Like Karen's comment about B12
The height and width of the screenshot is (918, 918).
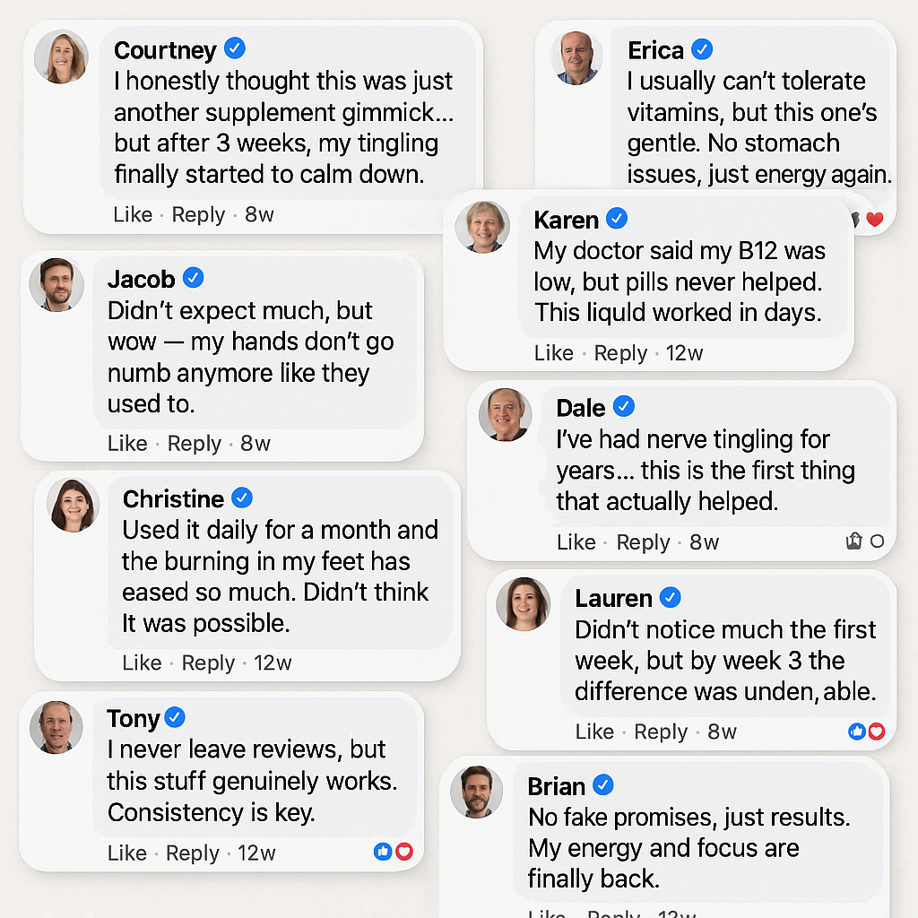click(x=553, y=353)
